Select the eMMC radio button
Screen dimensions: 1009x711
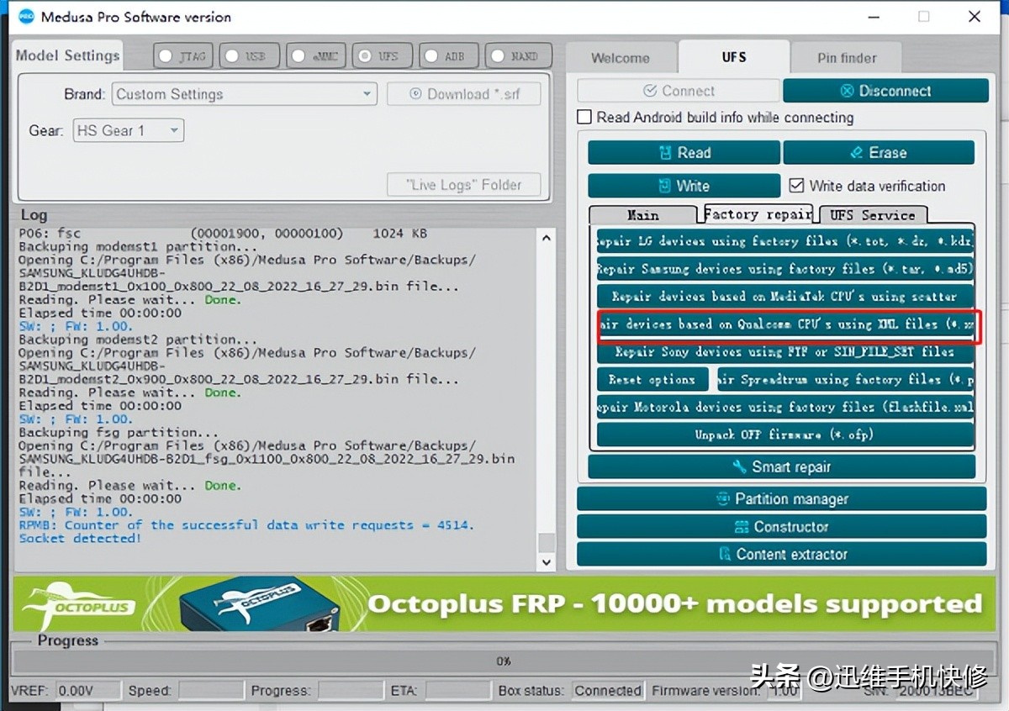pos(298,56)
